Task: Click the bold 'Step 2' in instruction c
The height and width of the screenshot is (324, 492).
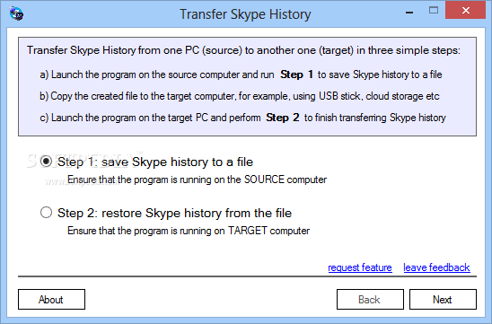Action: pos(283,118)
